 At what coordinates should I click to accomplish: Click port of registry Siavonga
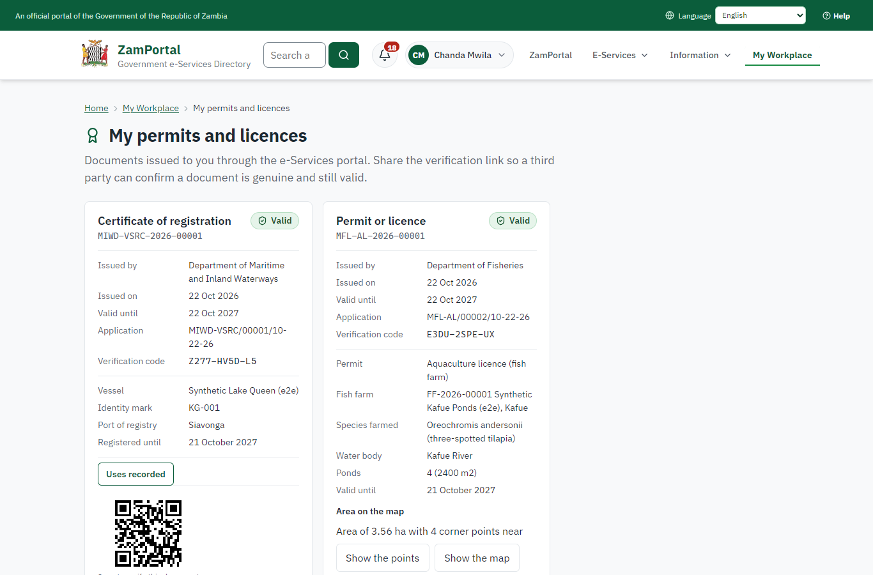coord(206,425)
